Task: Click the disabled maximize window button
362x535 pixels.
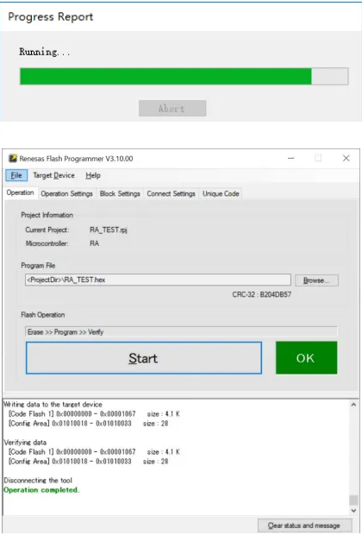Action: pos(318,158)
